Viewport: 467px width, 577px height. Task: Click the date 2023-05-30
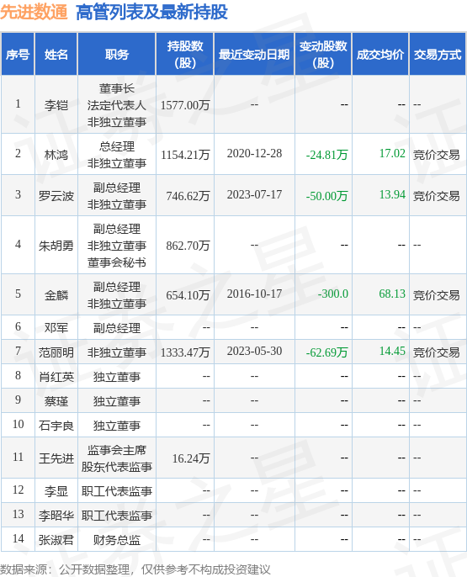click(x=254, y=351)
